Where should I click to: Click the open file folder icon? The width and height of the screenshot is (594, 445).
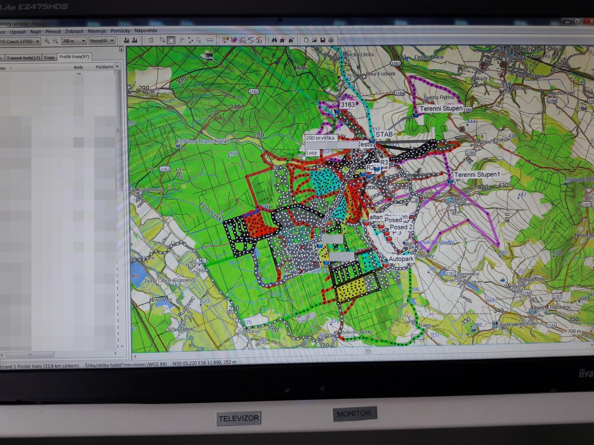(314, 40)
